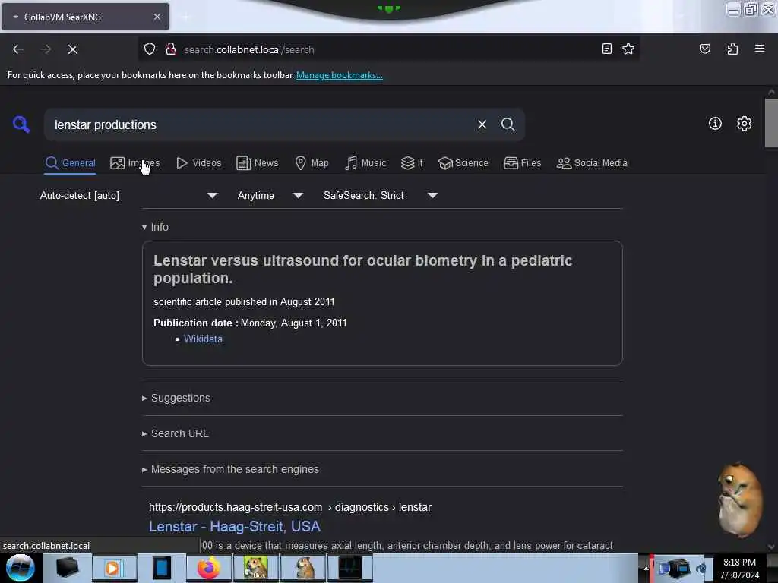The width and height of the screenshot is (778, 583).
Task: Open the Auto-detect language dropdown
Action: pyautogui.click(x=128, y=195)
